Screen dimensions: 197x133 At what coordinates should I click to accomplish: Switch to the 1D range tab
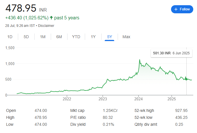tap(10, 37)
